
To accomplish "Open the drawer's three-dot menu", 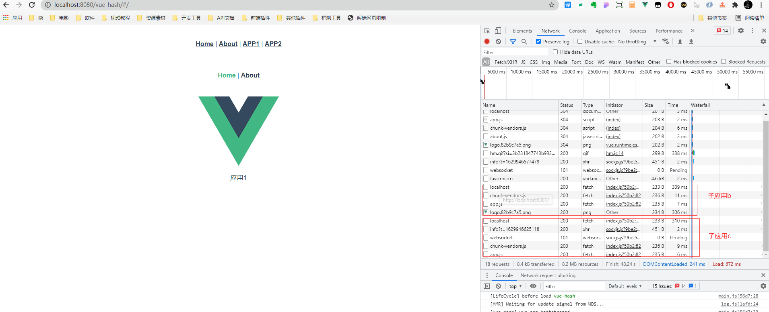I will coord(487,275).
